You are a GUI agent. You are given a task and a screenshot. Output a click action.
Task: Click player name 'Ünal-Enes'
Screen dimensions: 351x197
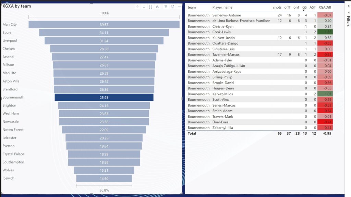coord(220,122)
